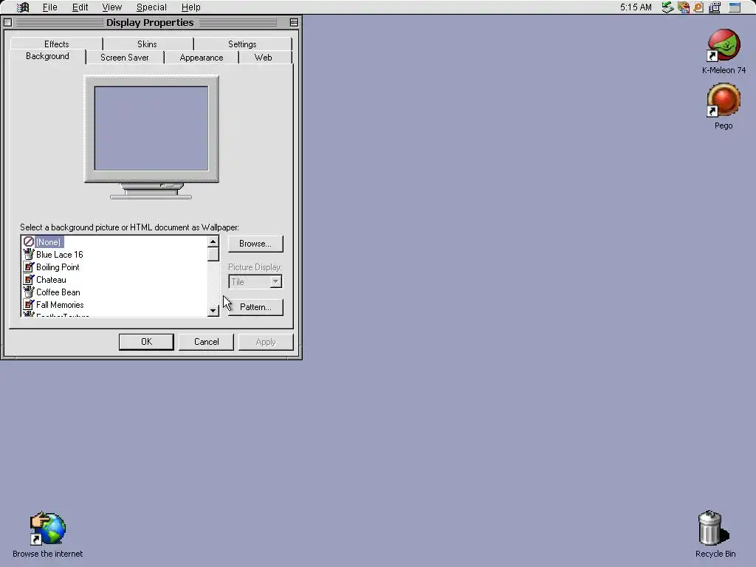Click the Boiling Point file icon
The width and height of the screenshot is (756, 567).
coord(29,267)
